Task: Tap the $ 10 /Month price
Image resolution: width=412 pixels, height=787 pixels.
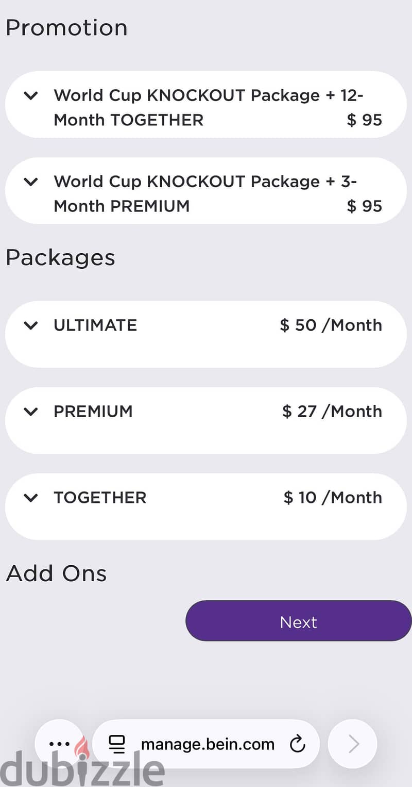Action: 333,498
